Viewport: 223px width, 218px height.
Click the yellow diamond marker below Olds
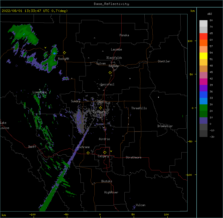100,108
